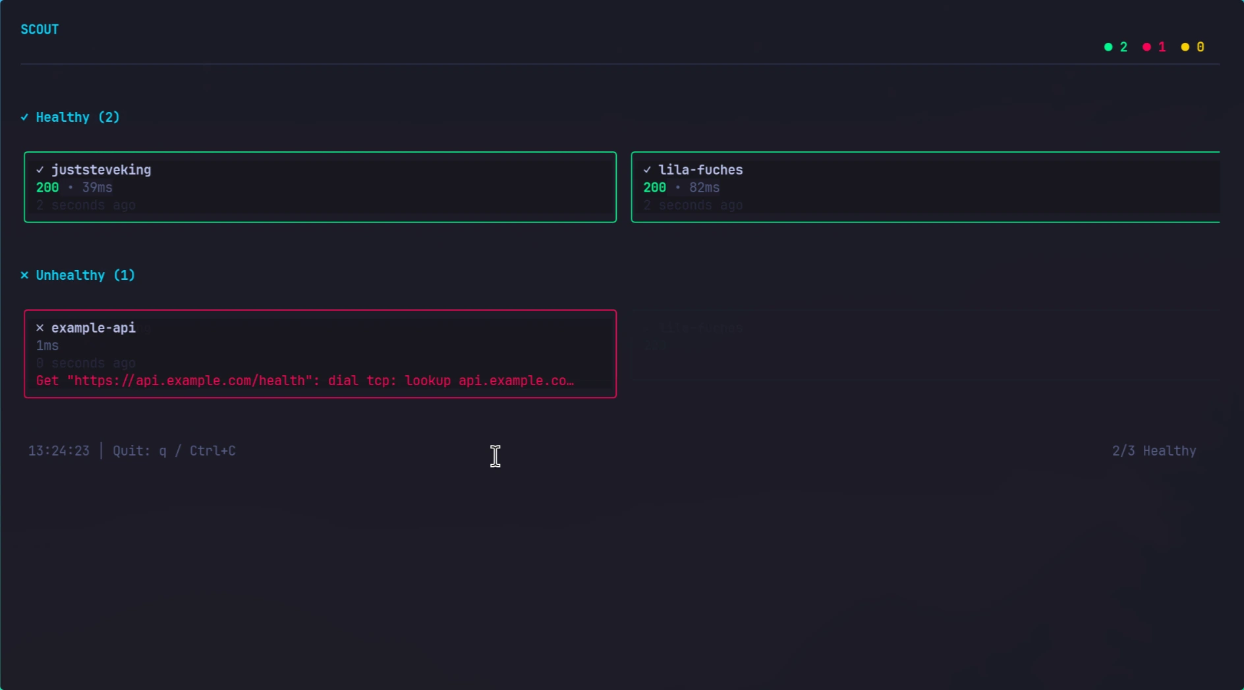Click the SCOUT title
This screenshot has width=1244, height=690.
[x=40, y=30]
